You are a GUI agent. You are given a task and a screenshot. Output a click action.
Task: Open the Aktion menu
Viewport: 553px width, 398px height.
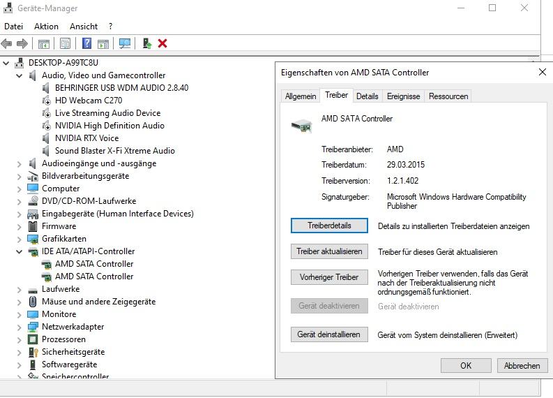pos(46,27)
